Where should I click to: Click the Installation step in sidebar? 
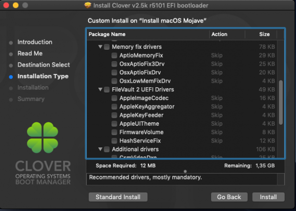(33, 88)
